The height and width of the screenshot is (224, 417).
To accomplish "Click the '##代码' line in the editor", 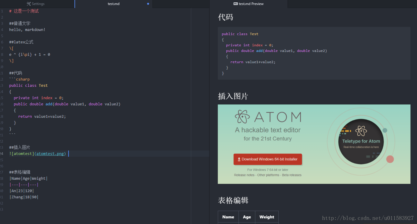I will 16,73.
